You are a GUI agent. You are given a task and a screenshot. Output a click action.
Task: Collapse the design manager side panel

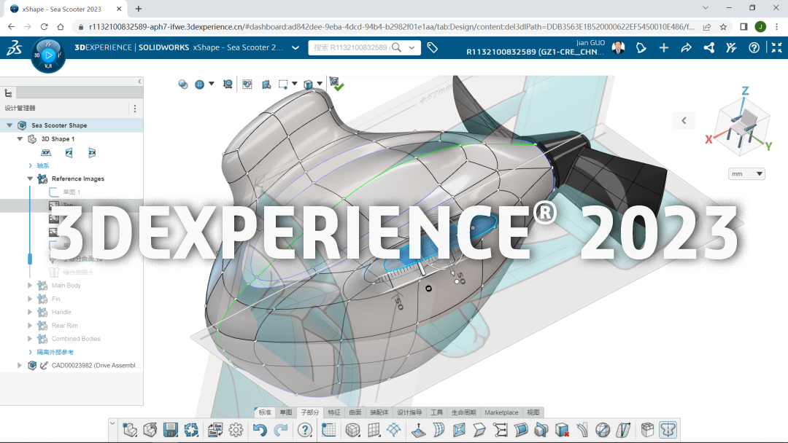[139, 82]
